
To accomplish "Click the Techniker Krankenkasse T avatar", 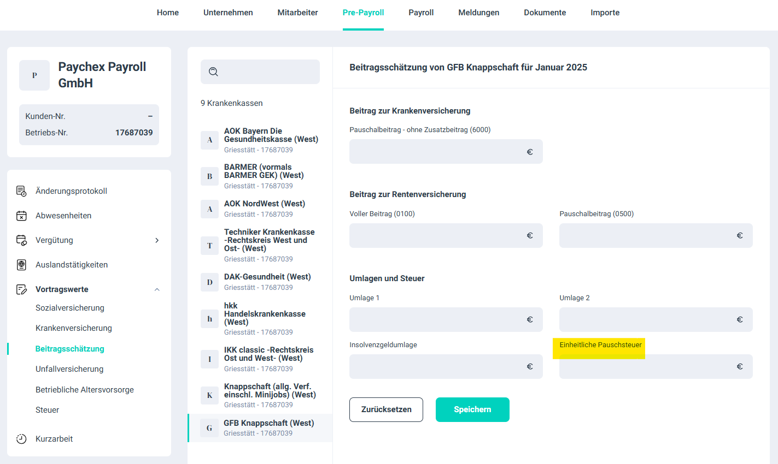I will point(209,246).
